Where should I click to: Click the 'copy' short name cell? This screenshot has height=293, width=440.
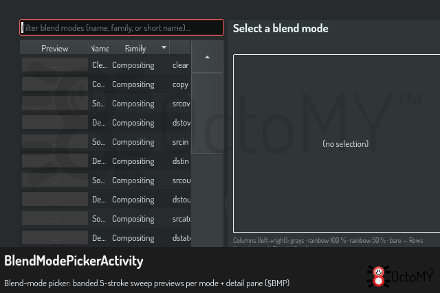[x=180, y=84]
